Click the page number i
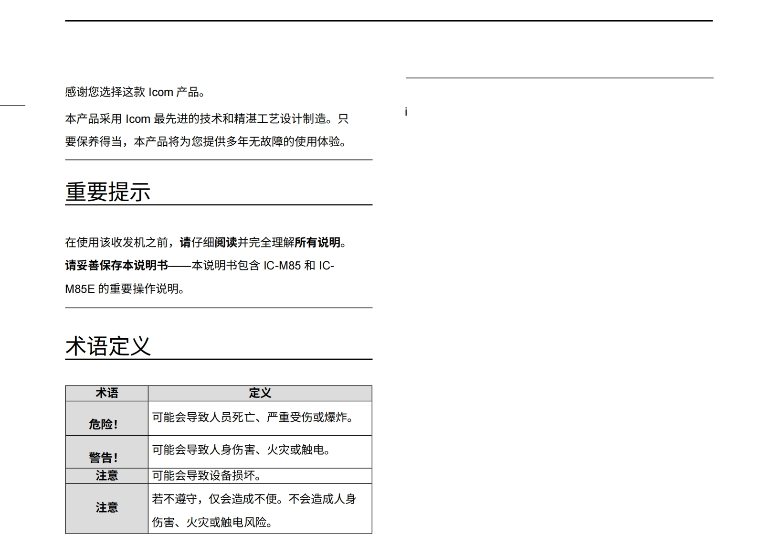The height and width of the screenshot is (536, 760). [406, 112]
